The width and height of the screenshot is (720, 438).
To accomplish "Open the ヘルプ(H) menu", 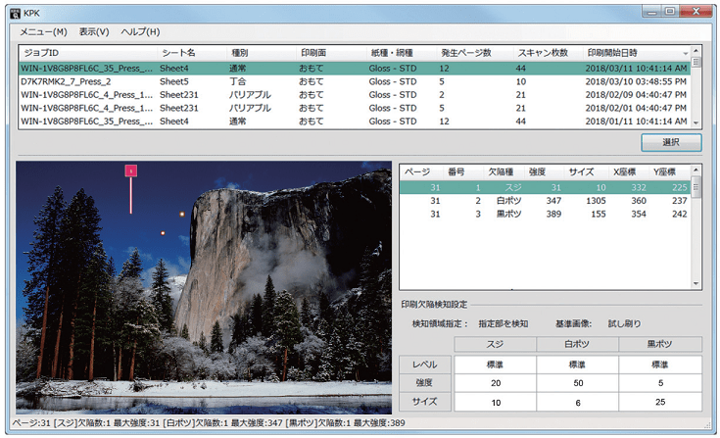I will tap(140, 32).
